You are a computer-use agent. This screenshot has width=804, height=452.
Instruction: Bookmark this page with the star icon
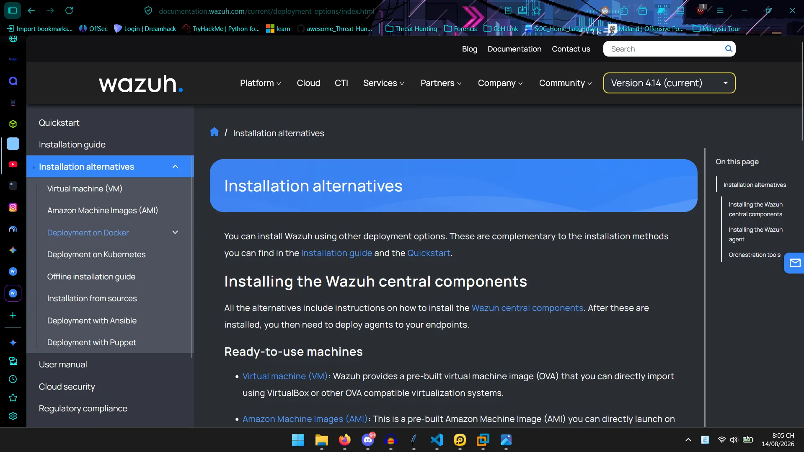(537, 10)
